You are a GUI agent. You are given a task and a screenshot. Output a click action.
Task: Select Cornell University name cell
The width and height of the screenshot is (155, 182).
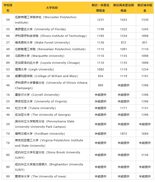pyautogui.click(x=52, y=95)
